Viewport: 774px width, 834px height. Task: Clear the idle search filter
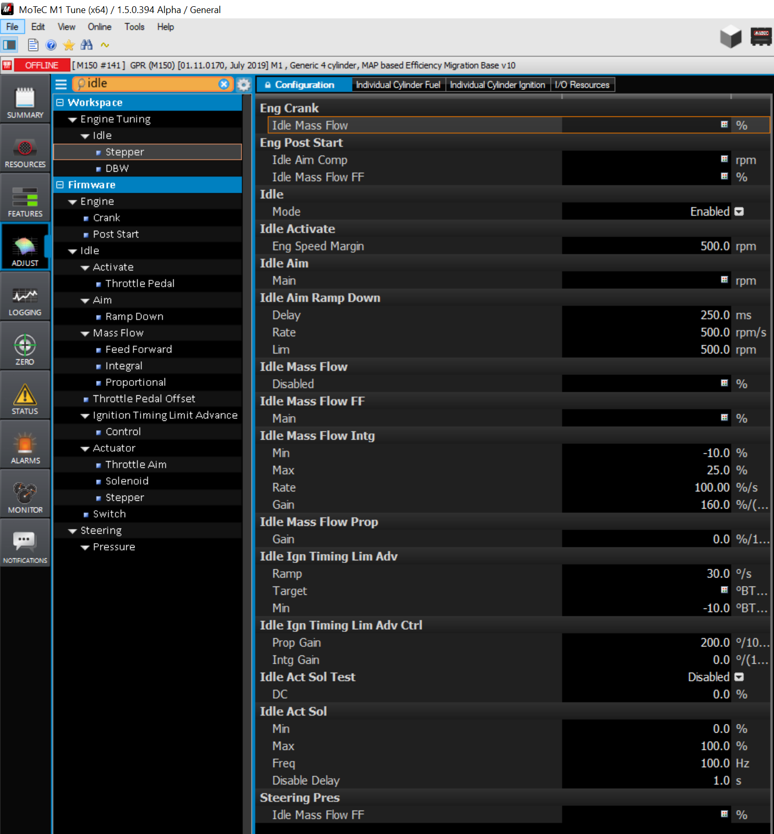(224, 84)
